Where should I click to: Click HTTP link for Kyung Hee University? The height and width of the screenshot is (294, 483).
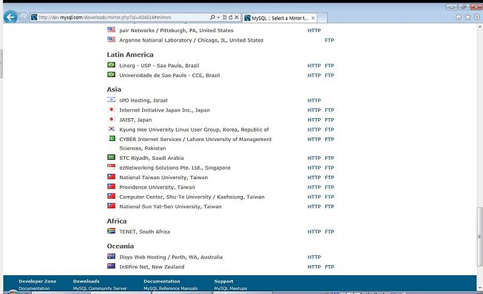pos(314,130)
